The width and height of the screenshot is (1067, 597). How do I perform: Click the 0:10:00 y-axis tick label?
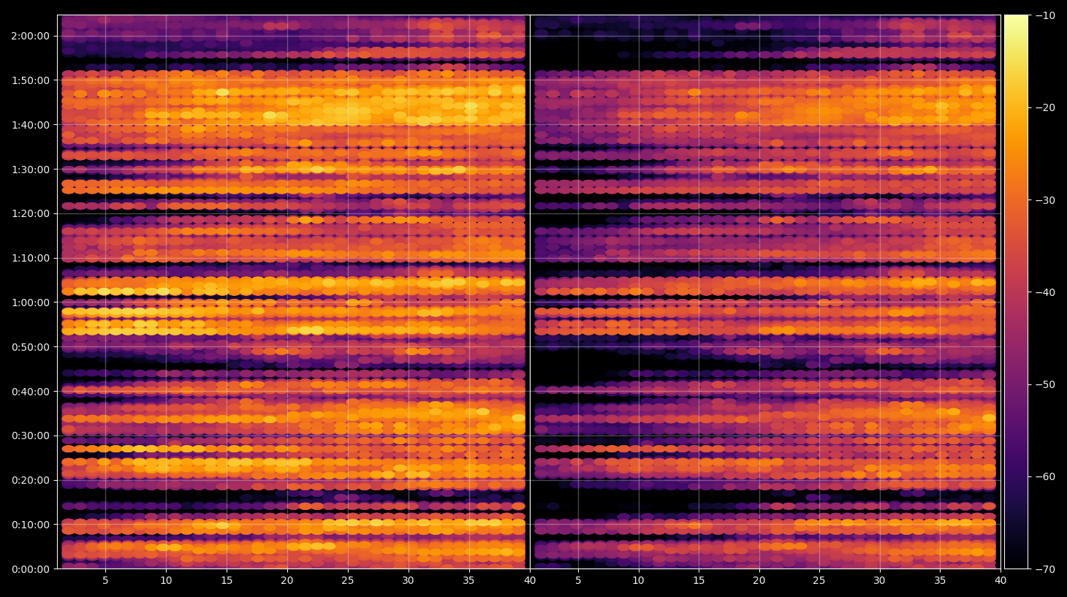click(30, 525)
